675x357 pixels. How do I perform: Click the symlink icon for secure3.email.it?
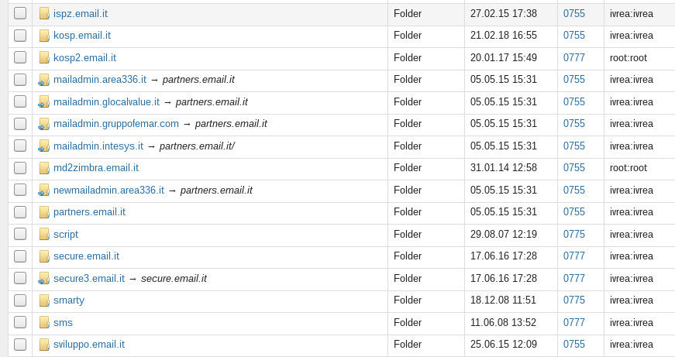coord(44,279)
